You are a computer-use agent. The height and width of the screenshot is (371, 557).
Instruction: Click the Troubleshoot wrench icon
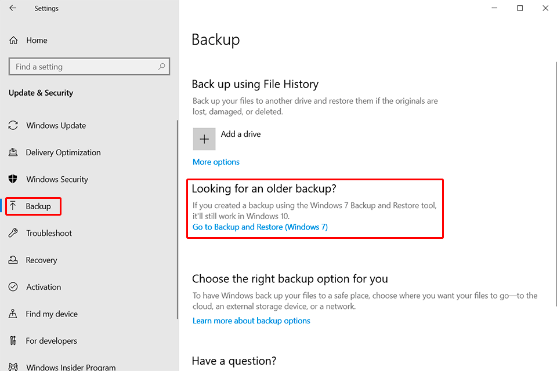(13, 233)
